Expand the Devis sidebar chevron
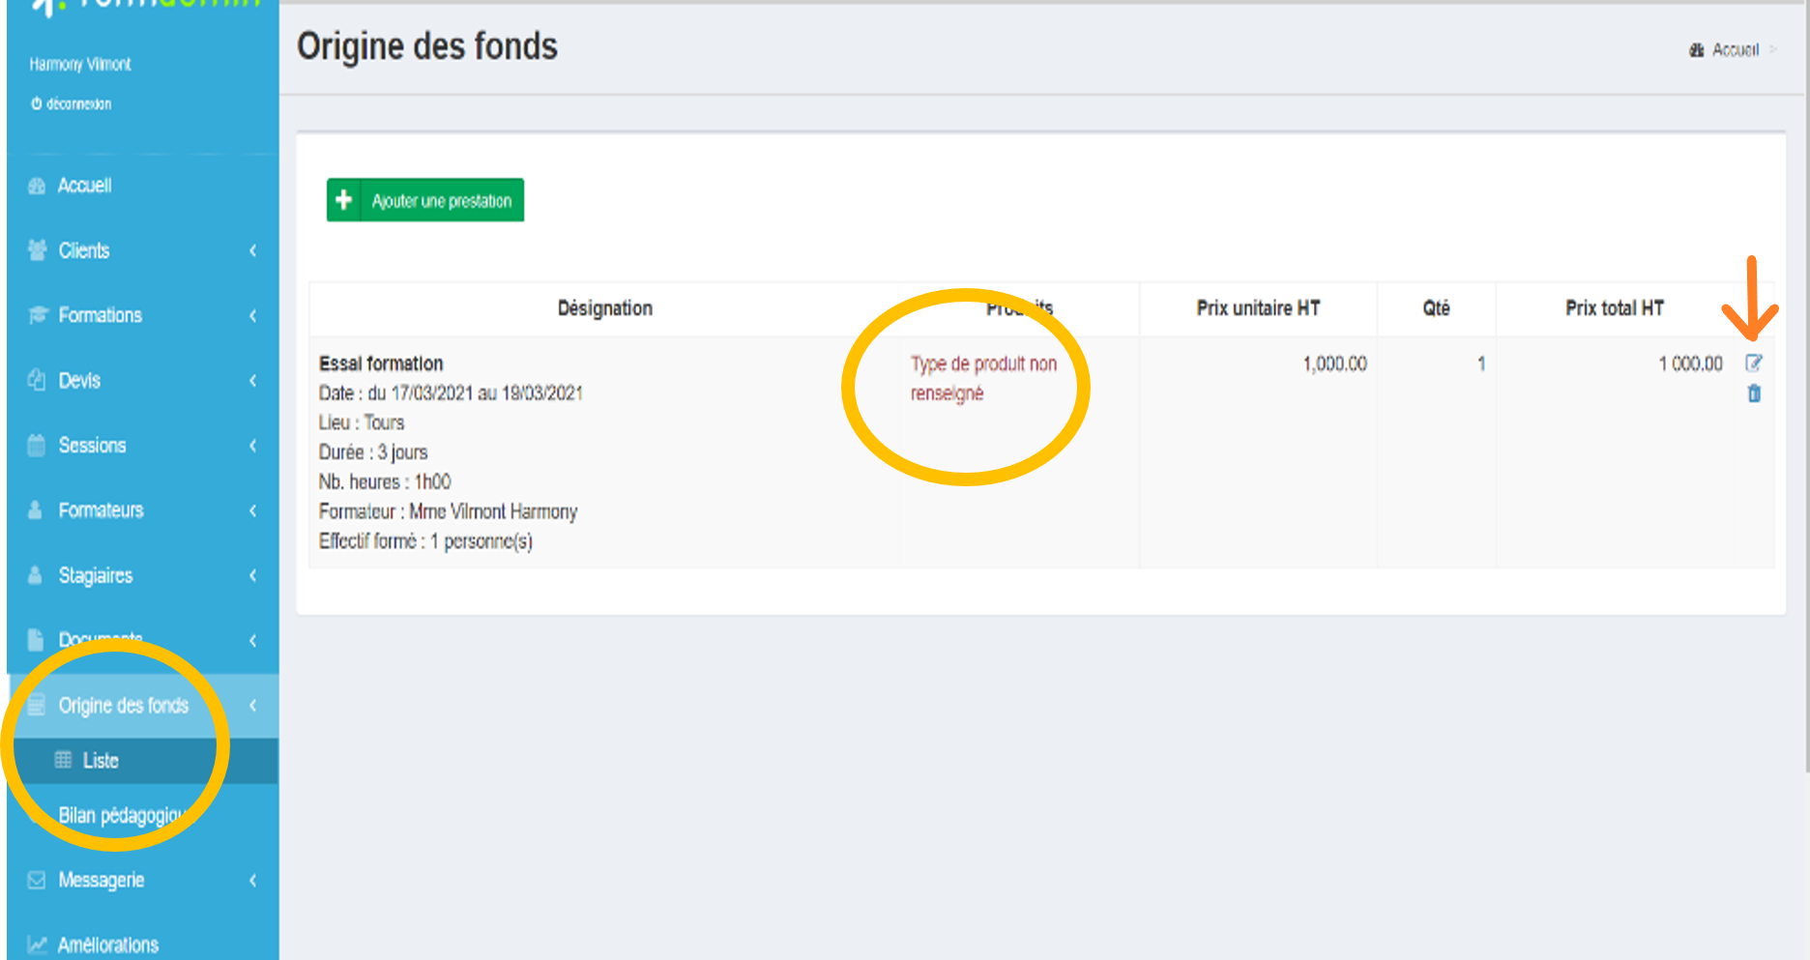Screen dimensions: 1810x960 pos(253,380)
